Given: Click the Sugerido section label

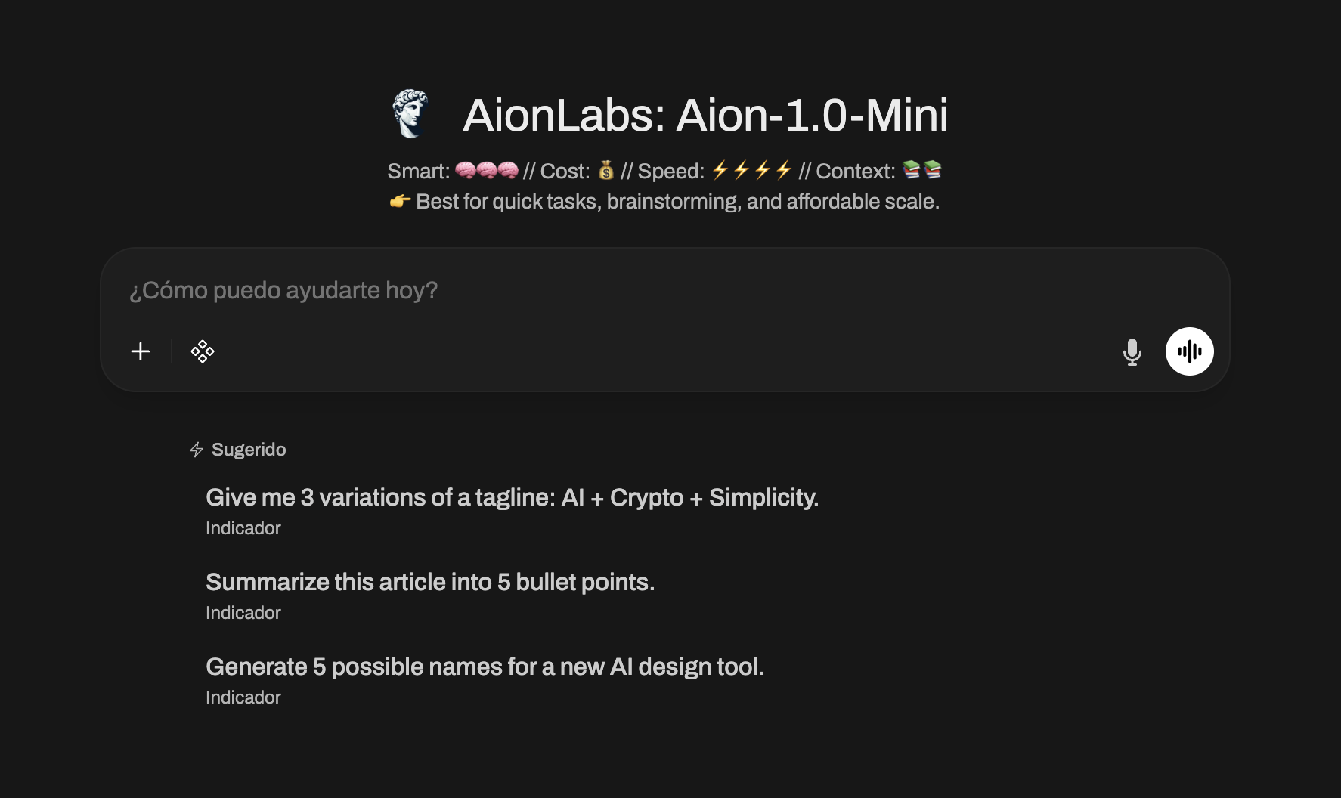Looking at the screenshot, I should click(x=249, y=450).
